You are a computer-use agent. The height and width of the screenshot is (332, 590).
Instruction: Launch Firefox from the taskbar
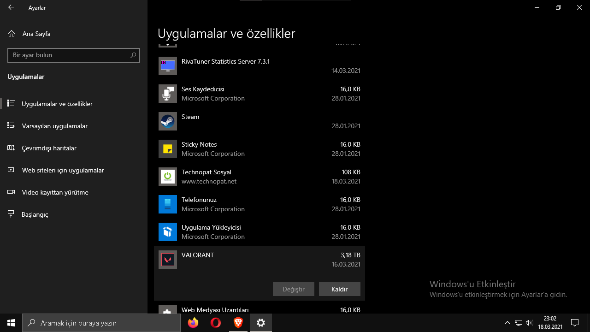coord(193,323)
